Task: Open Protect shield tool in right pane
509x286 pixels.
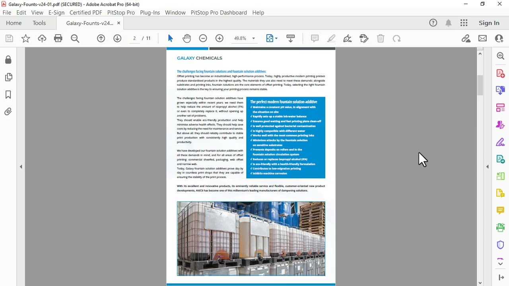Action: tap(501, 245)
